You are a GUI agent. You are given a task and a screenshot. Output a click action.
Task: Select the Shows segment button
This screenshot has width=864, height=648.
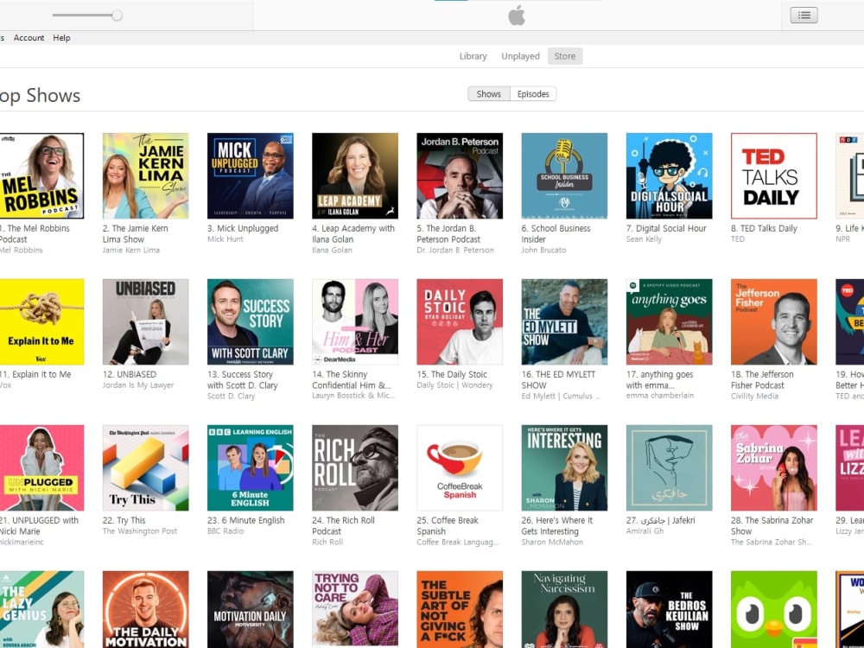coord(489,93)
